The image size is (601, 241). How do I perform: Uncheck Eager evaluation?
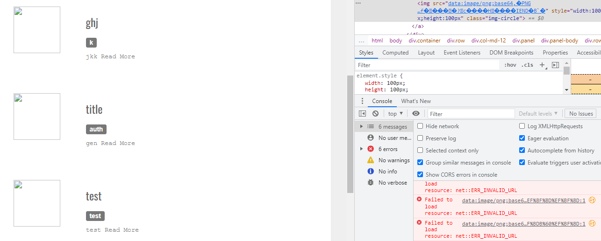tap(522, 138)
